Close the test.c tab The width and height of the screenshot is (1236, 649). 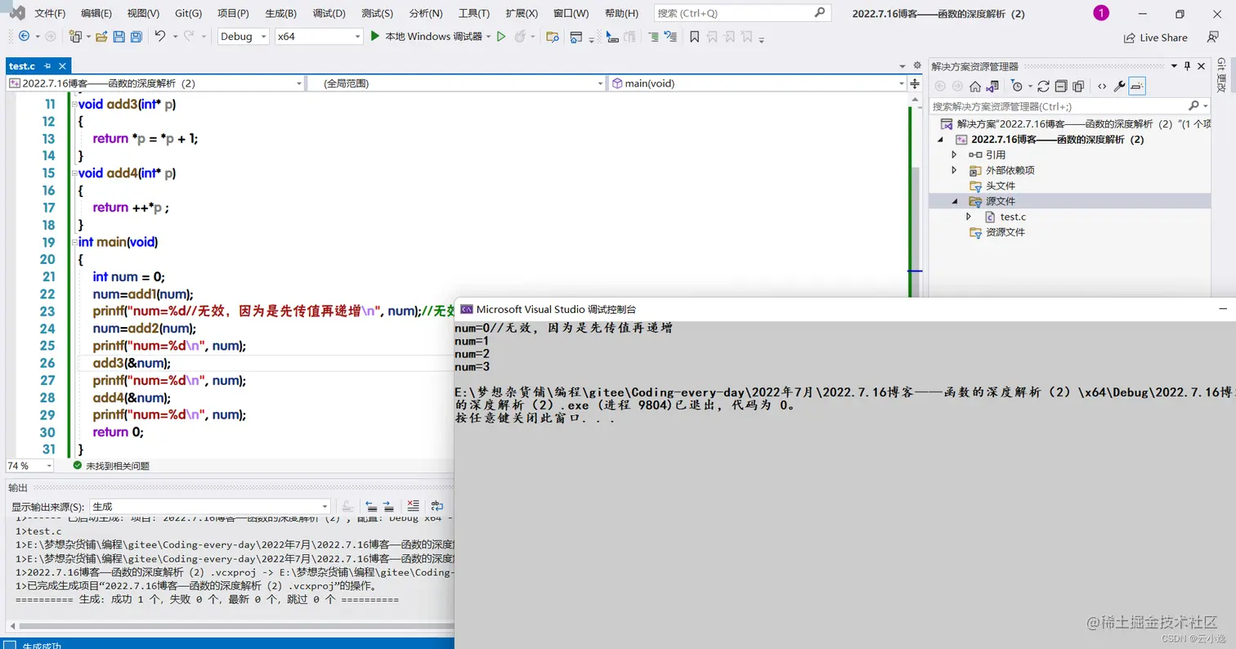point(62,66)
